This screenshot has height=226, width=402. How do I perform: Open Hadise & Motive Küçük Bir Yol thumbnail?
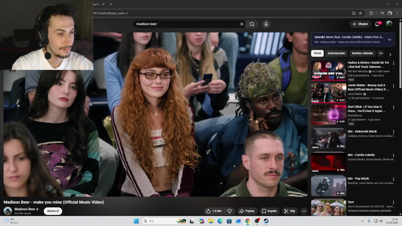(x=329, y=70)
